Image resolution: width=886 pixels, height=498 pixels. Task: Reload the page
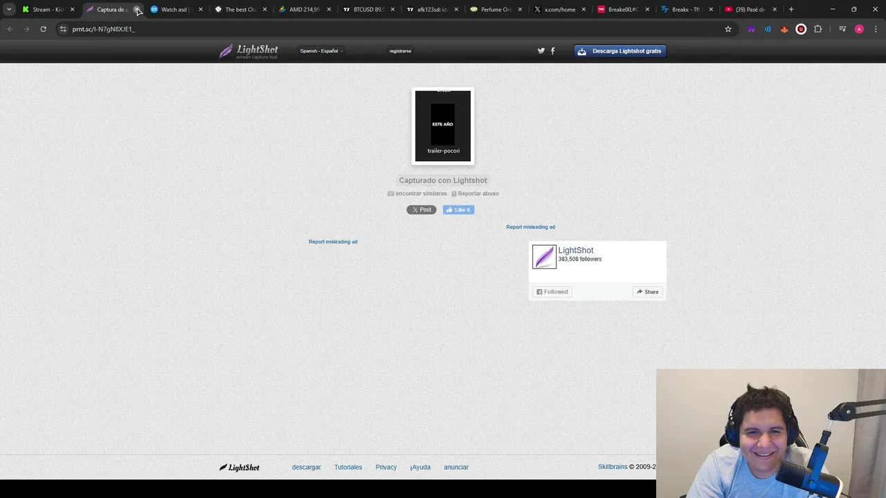(43, 29)
